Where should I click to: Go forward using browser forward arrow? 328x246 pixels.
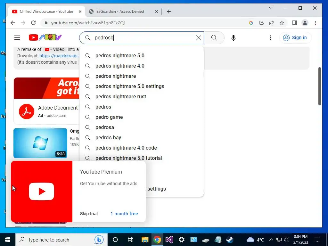[x=23, y=23]
